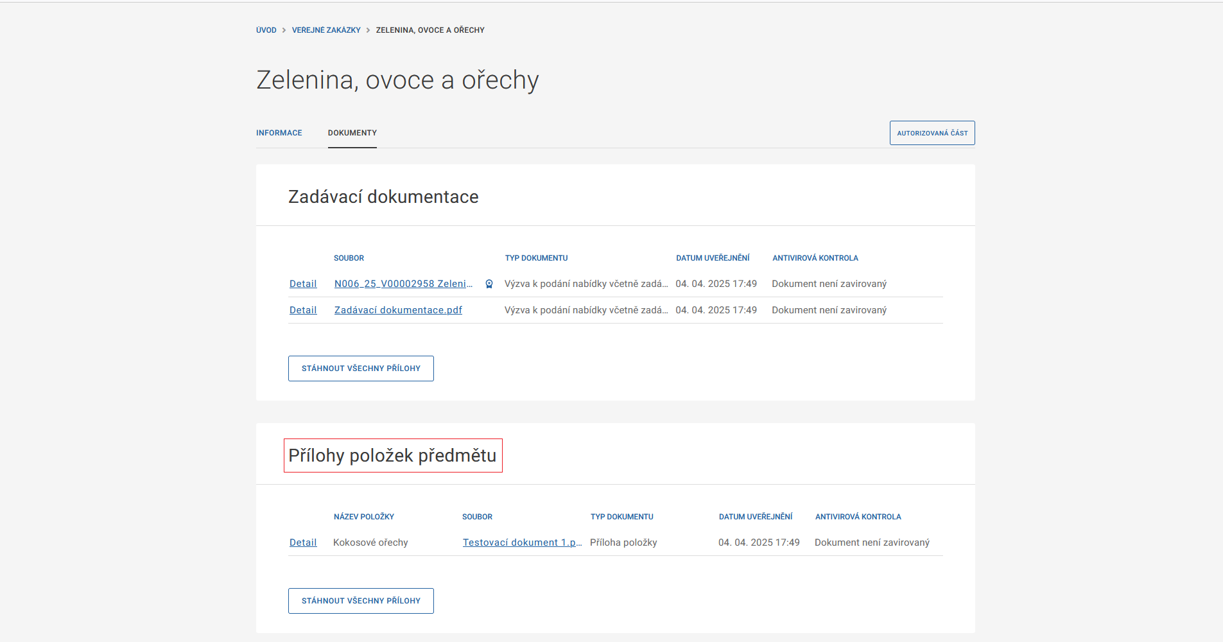
Task: Click STÁHNOUT VŠECHNY PŘÍLOHY under Zadávací dokumentace
Action: pyautogui.click(x=361, y=368)
